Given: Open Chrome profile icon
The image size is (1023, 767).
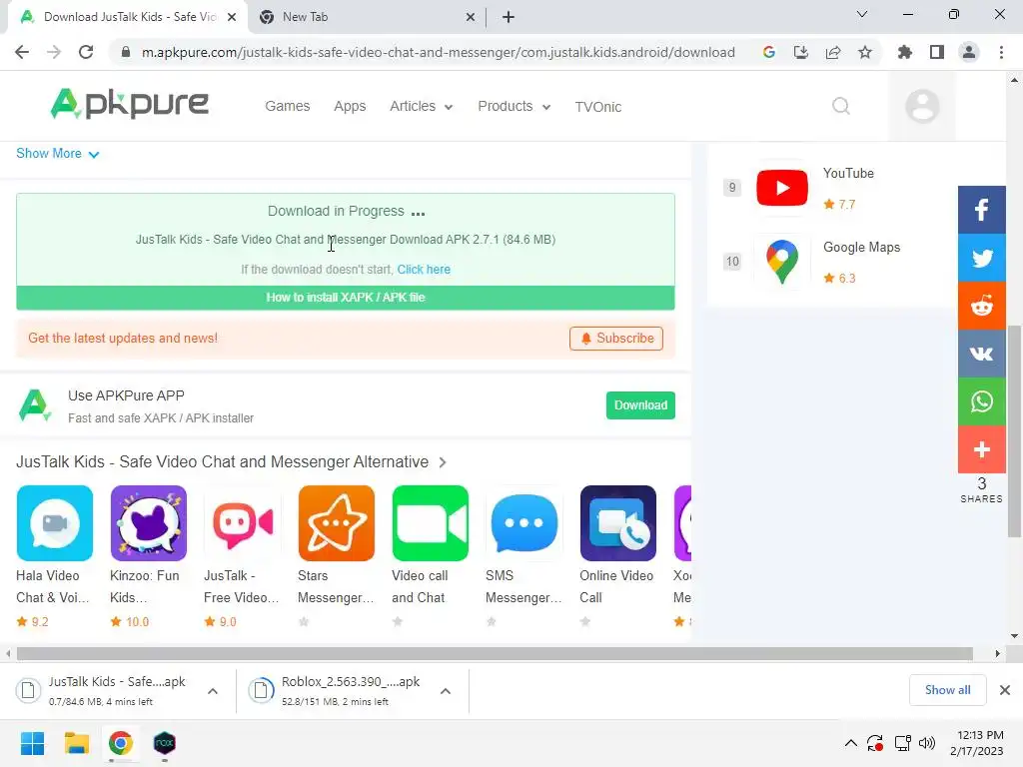Looking at the screenshot, I should pos(969,52).
